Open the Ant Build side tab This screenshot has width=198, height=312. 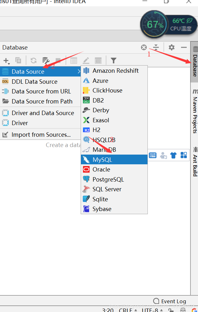pyautogui.click(x=195, y=161)
